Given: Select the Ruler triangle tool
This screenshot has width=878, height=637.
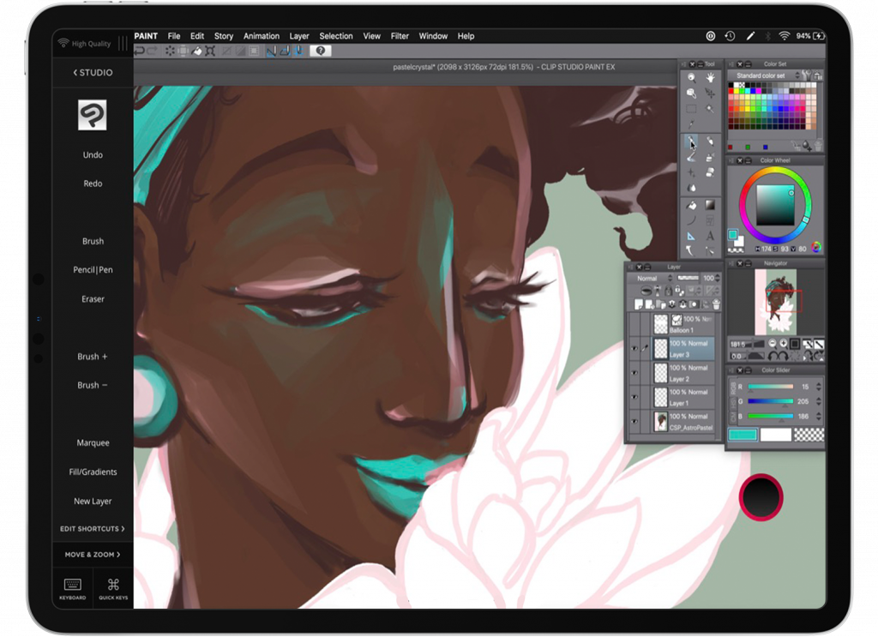Looking at the screenshot, I should click(692, 237).
